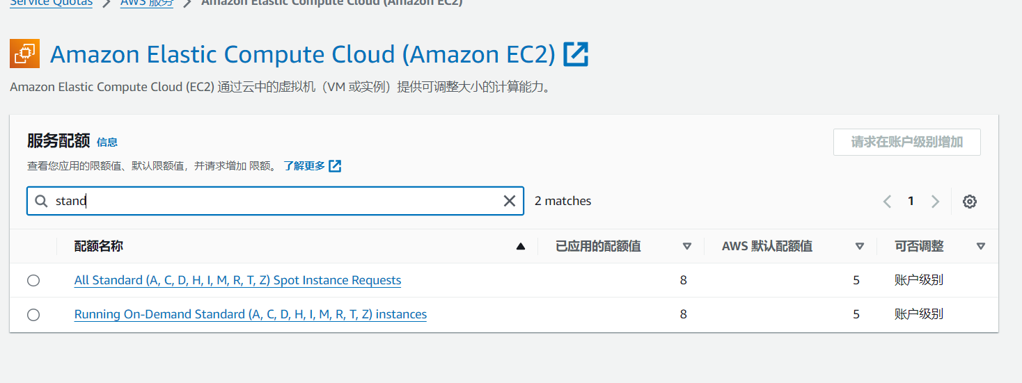Click 账户级别 in On-Demand instances row
This screenshot has width=1022, height=383.
click(x=919, y=314)
